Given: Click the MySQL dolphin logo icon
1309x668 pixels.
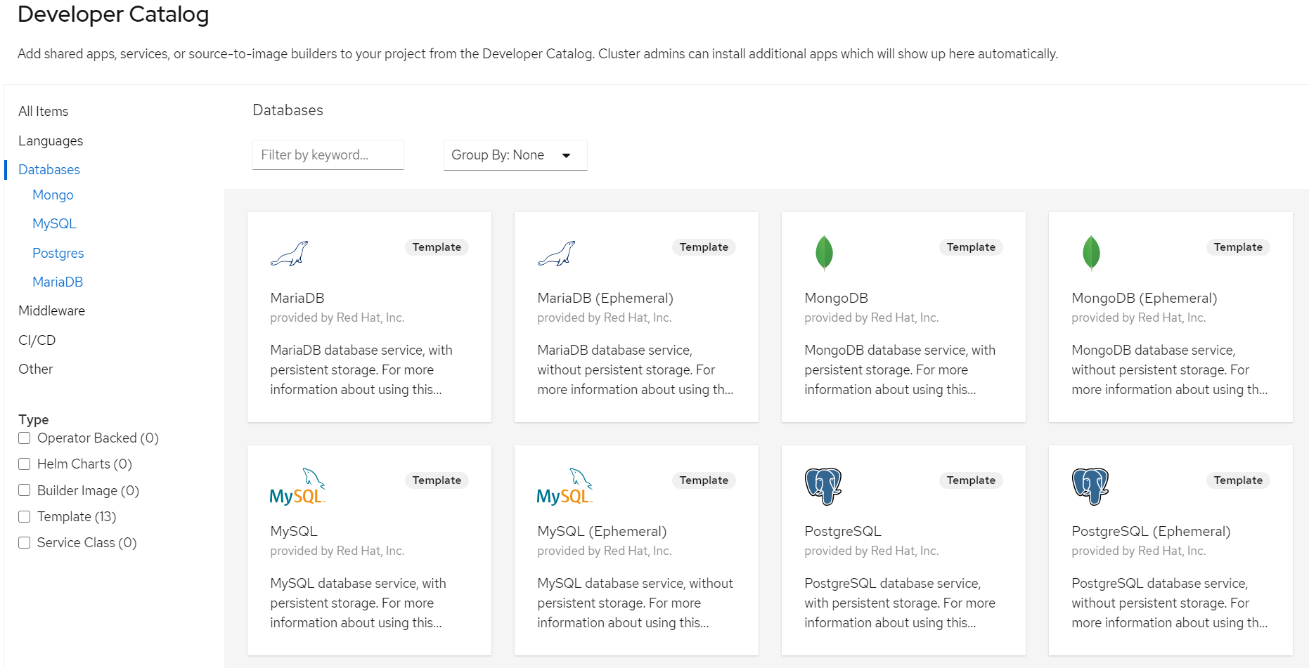Looking at the screenshot, I should coord(297,487).
